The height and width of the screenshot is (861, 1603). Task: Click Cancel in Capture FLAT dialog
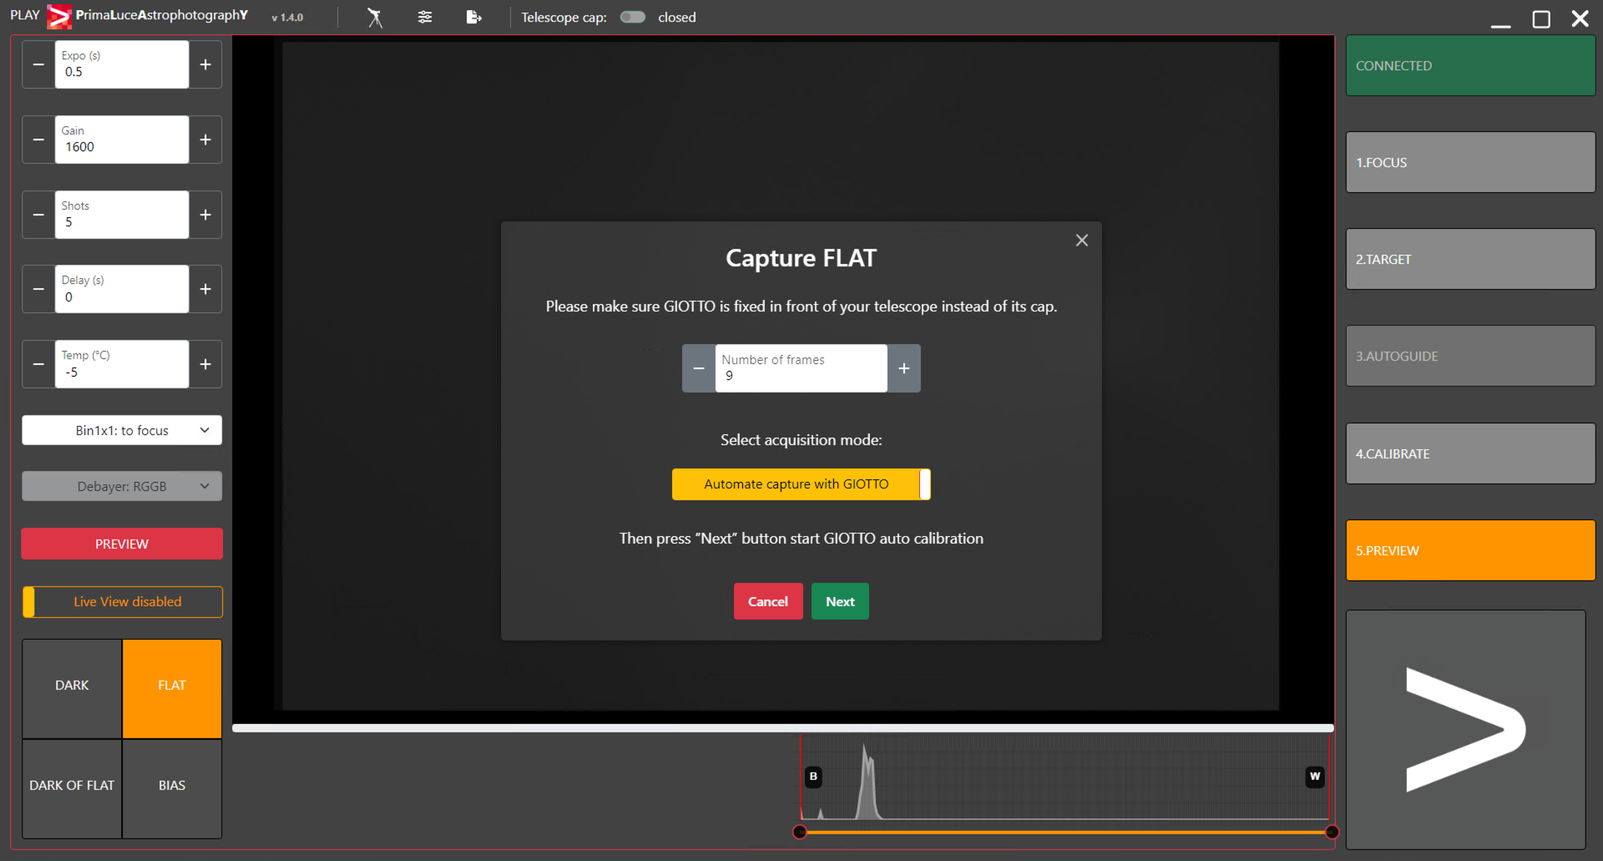[768, 601]
